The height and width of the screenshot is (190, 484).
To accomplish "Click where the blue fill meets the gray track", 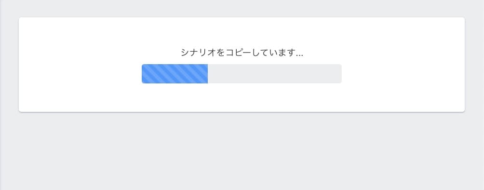I will pyautogui.click(x=208, y=74).
